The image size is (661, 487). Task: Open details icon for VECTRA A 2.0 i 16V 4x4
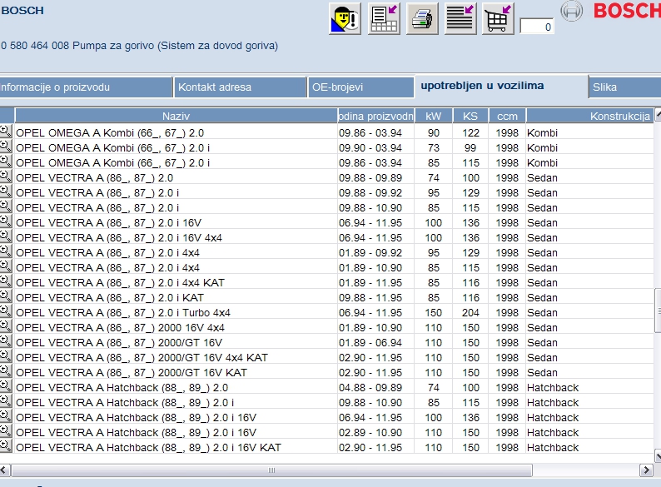click(x=6, y=236)
